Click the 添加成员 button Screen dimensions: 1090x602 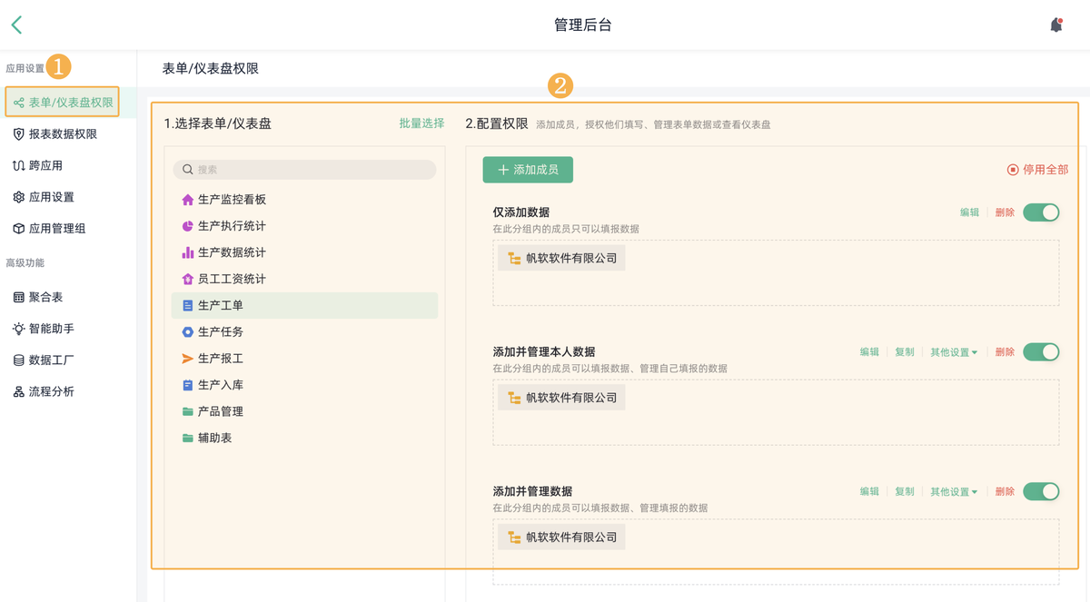point(528,170)
